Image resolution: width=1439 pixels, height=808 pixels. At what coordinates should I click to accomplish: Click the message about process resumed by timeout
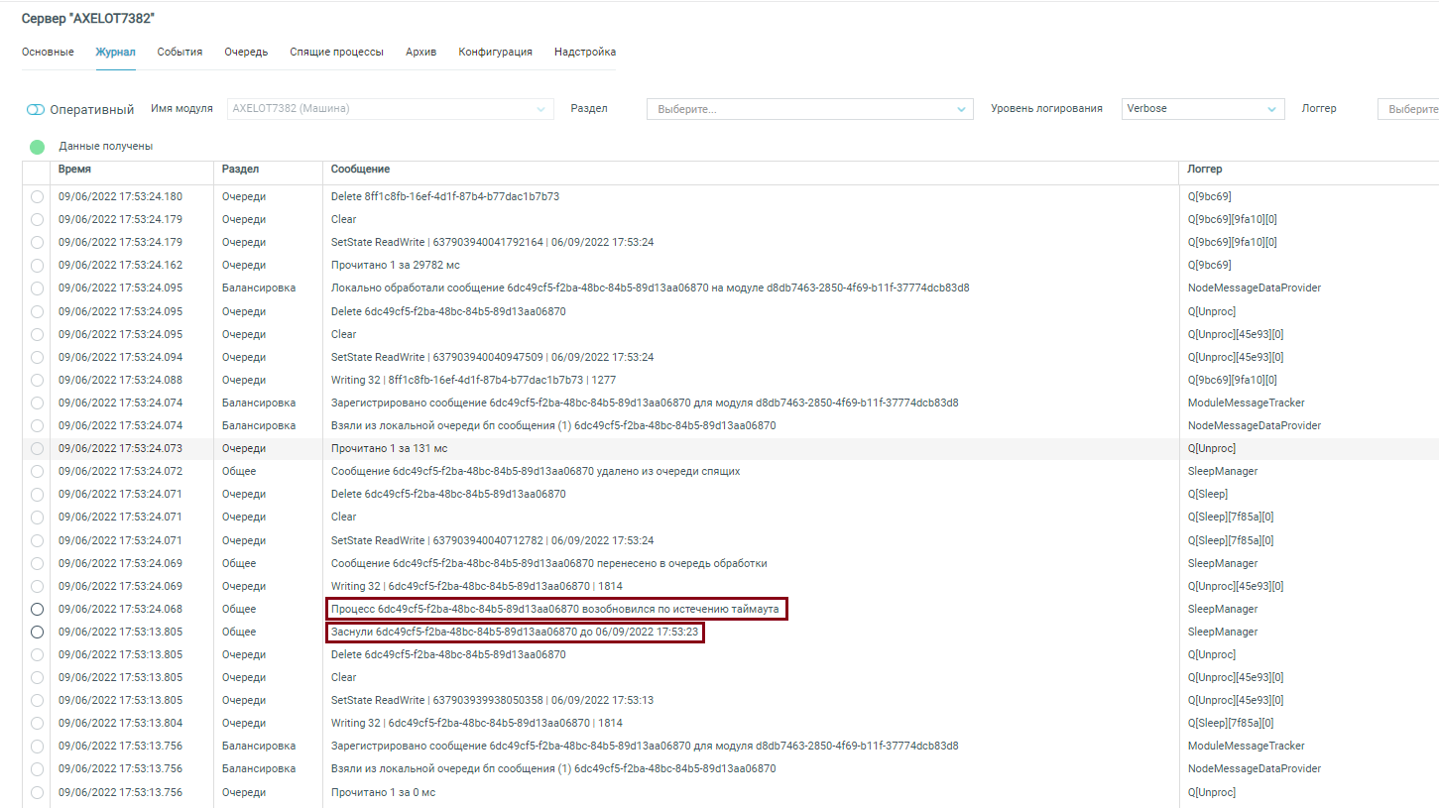[556, 609]
